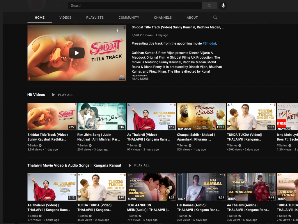Viewport: 298px width, 224px height.
Task: Open Thalaivii Movie Video & Audio Songs heading
Action: tap(74, 165)
